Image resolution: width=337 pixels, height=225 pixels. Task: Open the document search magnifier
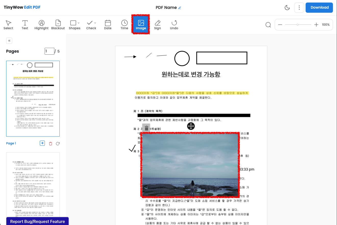268,24
